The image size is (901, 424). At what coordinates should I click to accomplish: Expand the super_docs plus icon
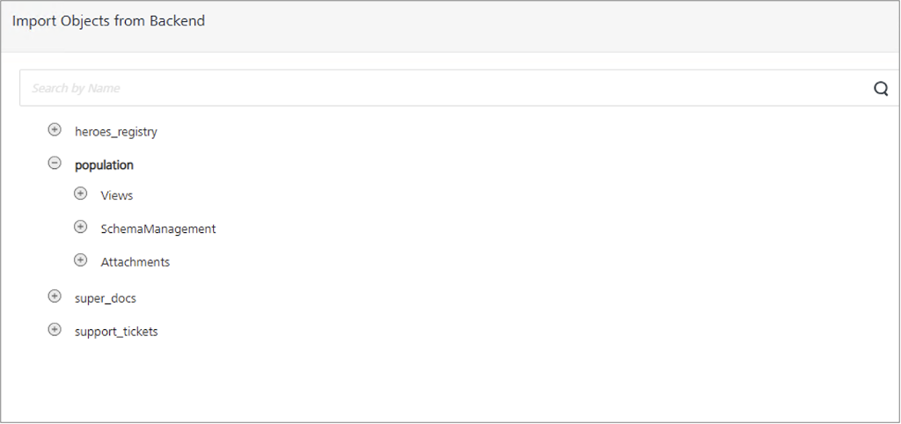click(55, 297)
